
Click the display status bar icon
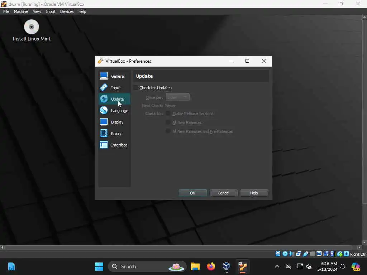click(319, 254)
